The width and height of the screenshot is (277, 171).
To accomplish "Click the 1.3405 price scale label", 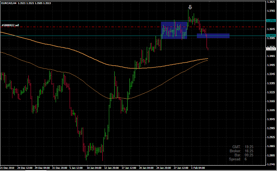I will pos(271,65).
